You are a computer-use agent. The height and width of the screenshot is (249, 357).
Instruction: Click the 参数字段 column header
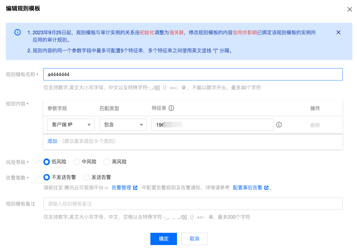(x=57, y=108)
